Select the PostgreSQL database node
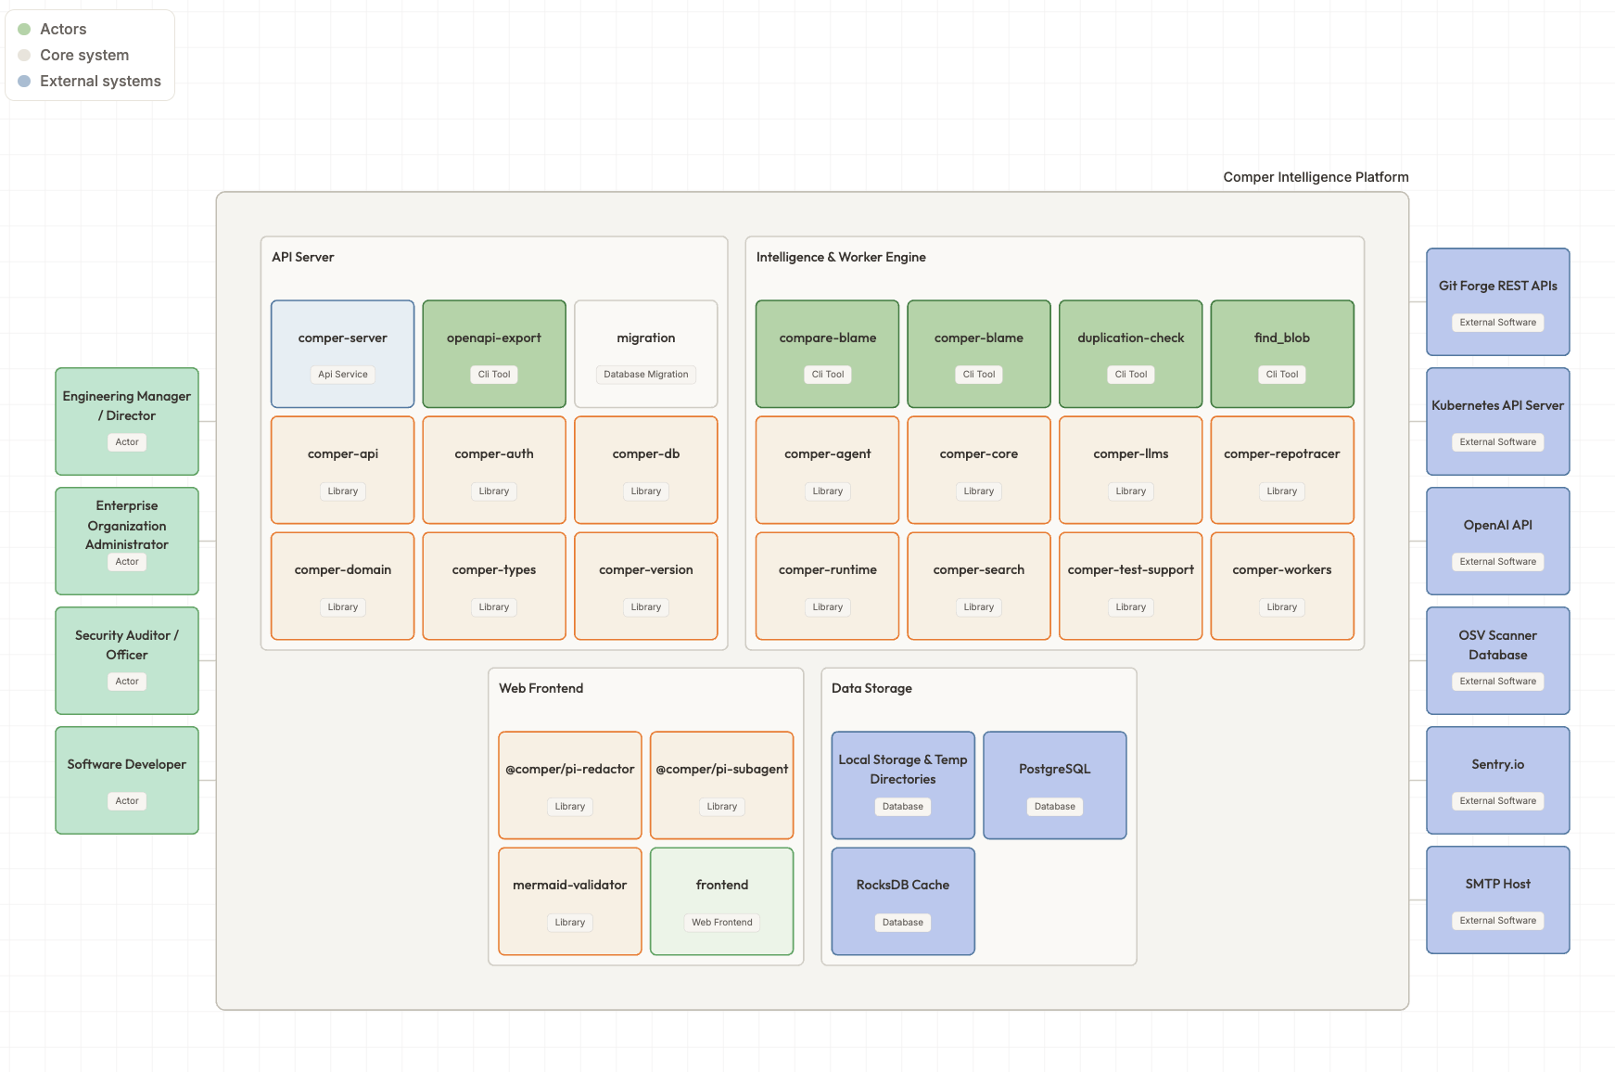Screen dimensions: 1615x1072 point(1055,785)
